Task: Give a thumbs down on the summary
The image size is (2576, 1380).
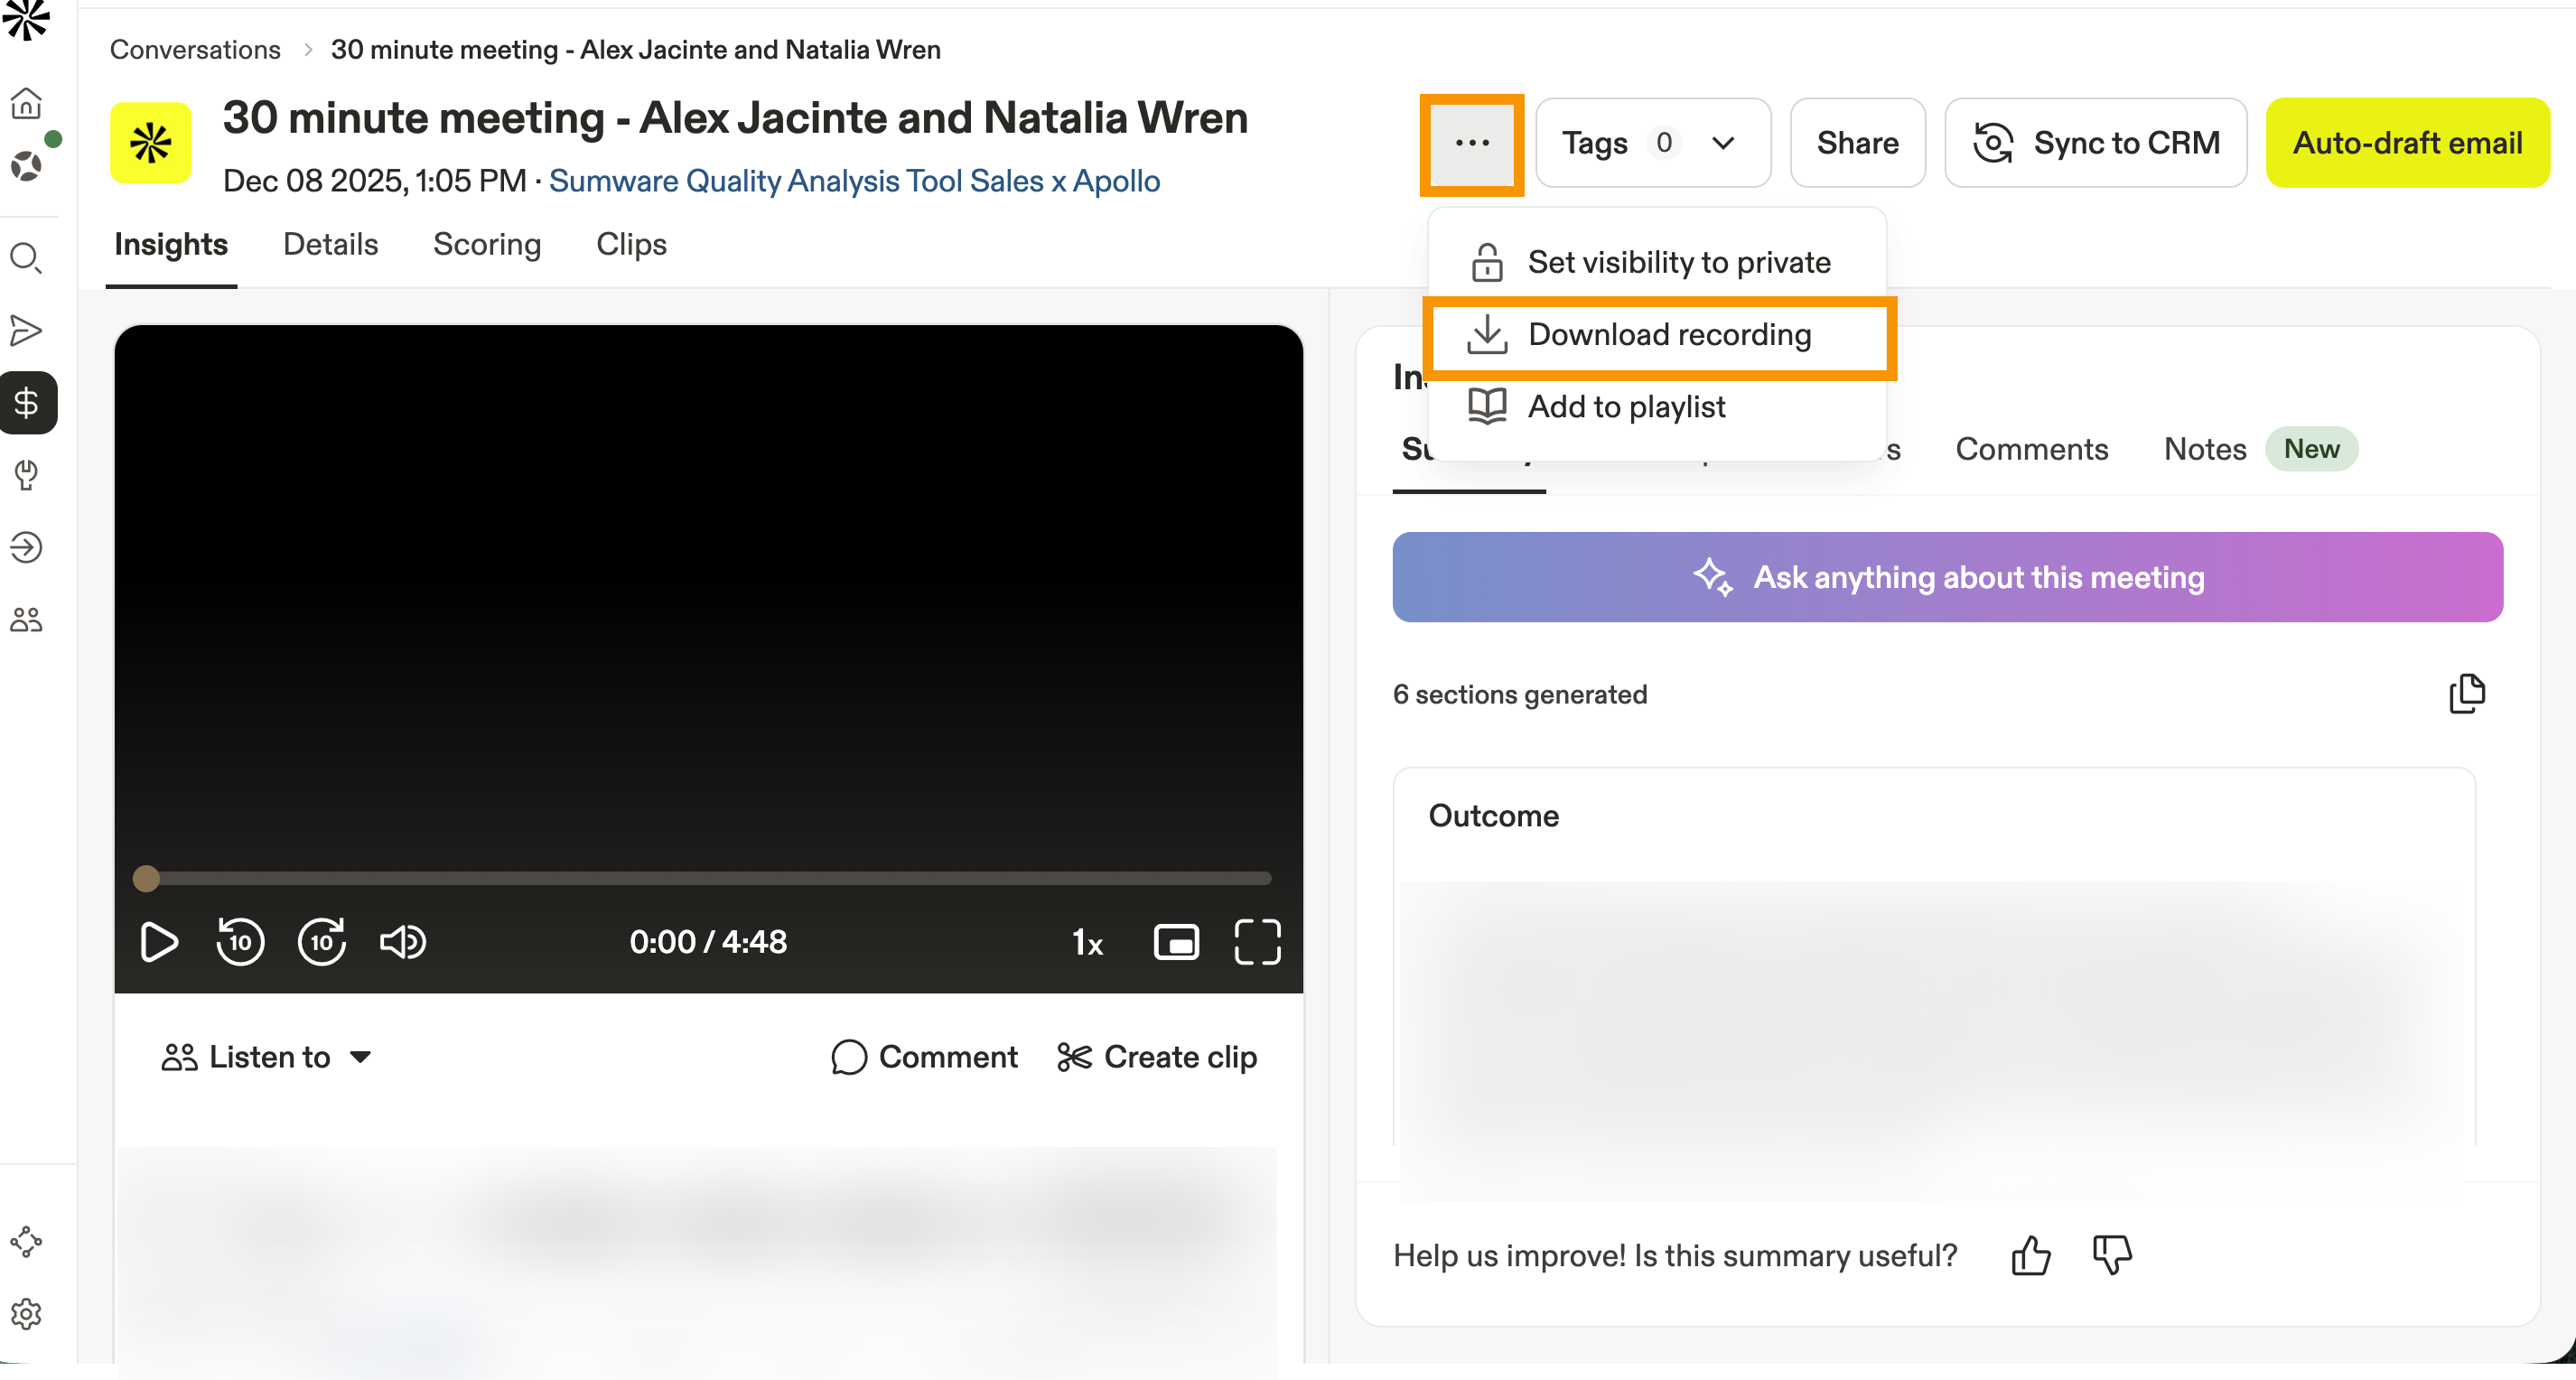Action: point(2110,1257)
